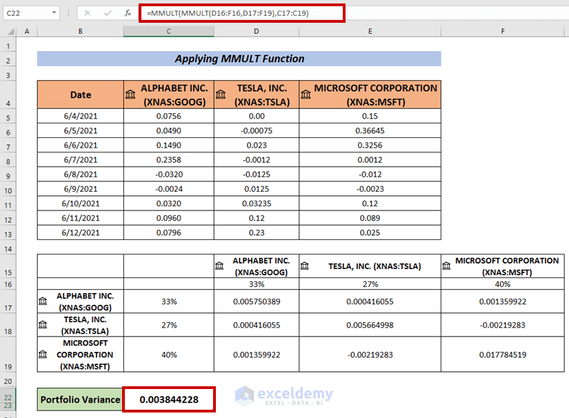Click cell with value 0.089

370,218
